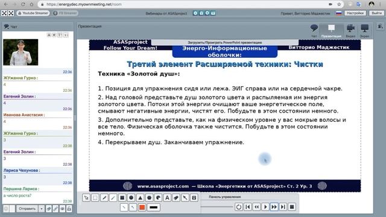
Task: Reload the presentation with the refresh control
Action: [239, 207]
